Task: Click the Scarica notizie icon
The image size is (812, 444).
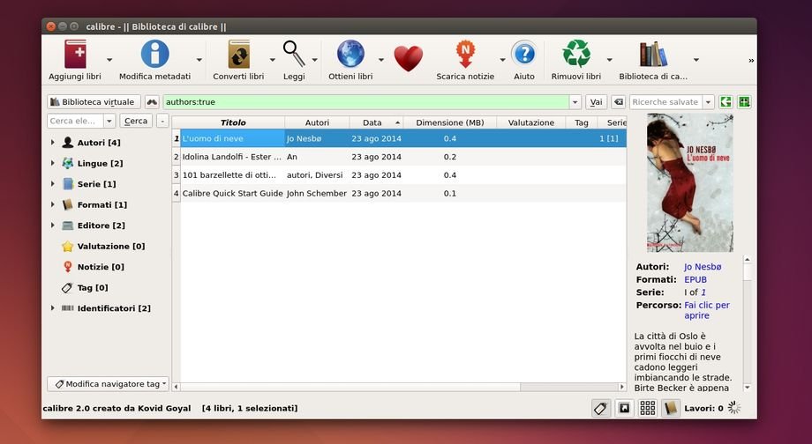Action: [465, 55]
